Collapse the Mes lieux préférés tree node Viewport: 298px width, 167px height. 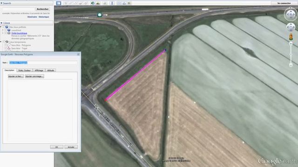pyautogui.click(x=1, y=27)
